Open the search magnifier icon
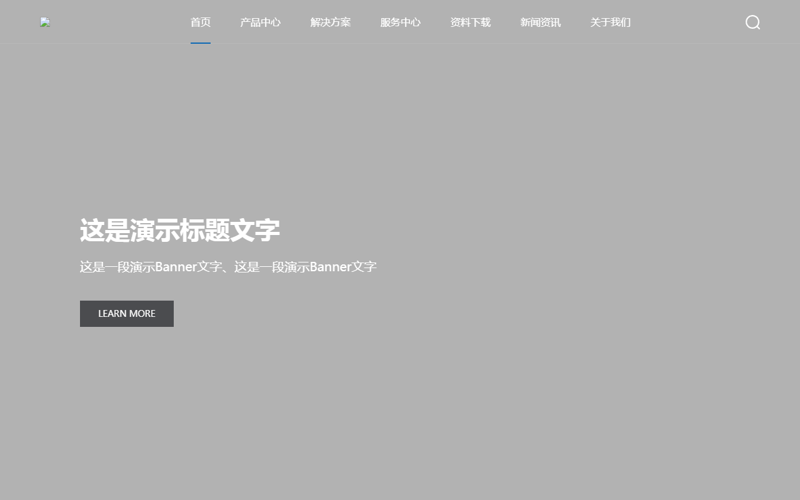This screenshot has width=800, height=500. pyautogui.click(x=753, y=22)
